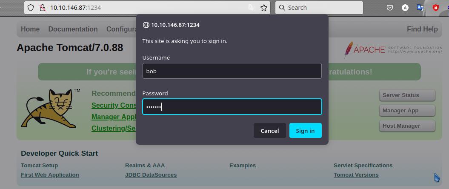
Task: Open the Pocket save icon
Action: point(390,8)
